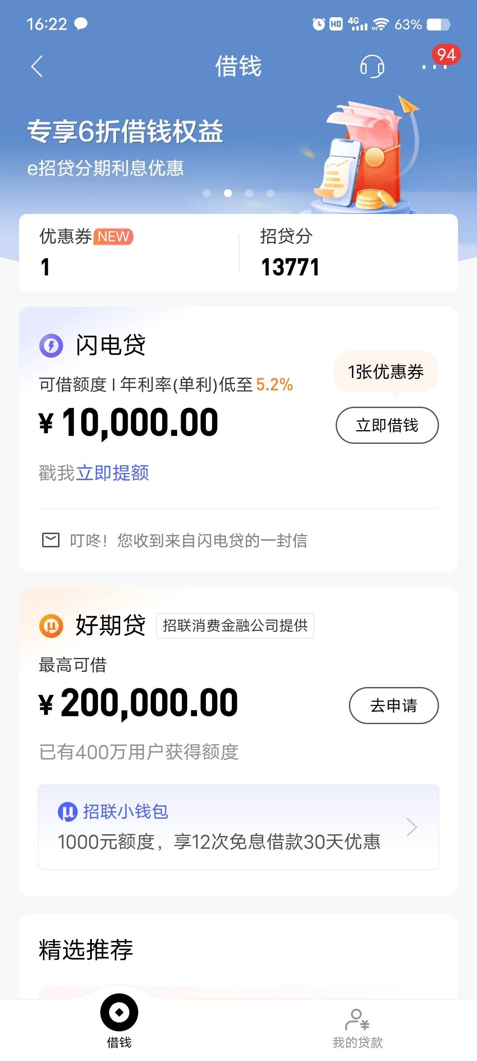Screen dimensions: 477x1061
Task: Select the third banner carousel dot
Action: coord(249,193)
